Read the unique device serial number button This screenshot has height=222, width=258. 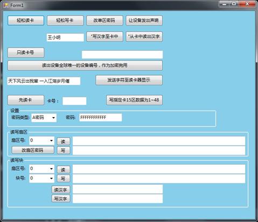(x=85, y=65)
